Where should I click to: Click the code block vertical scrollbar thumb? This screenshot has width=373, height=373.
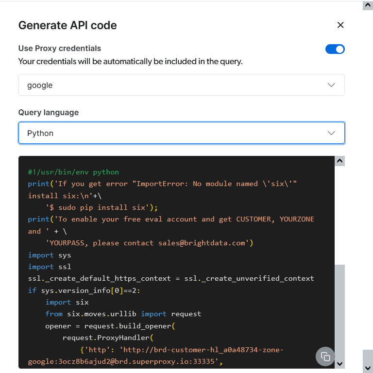(339, 312)
